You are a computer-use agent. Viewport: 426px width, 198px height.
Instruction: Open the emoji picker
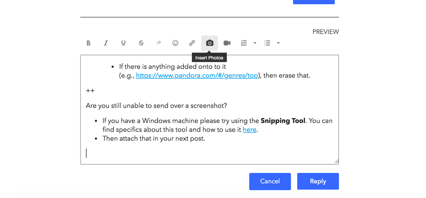pyautogui.click(x=175, y=43)
